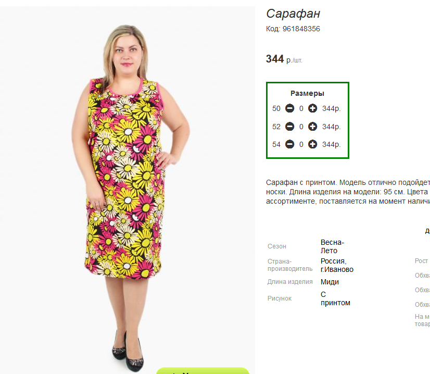Click the size 50 quantity value
Screen dimensions: 430x374
pyautogui.click(x=301, y=109)
